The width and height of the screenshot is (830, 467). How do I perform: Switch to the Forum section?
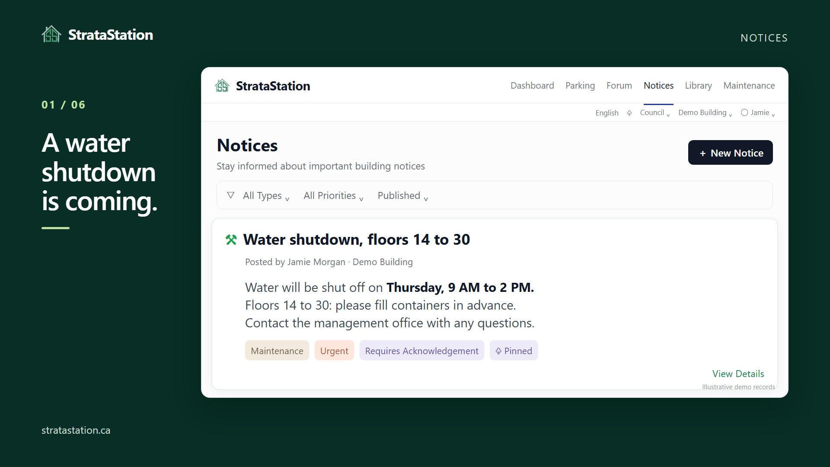[x=619, y=86]
